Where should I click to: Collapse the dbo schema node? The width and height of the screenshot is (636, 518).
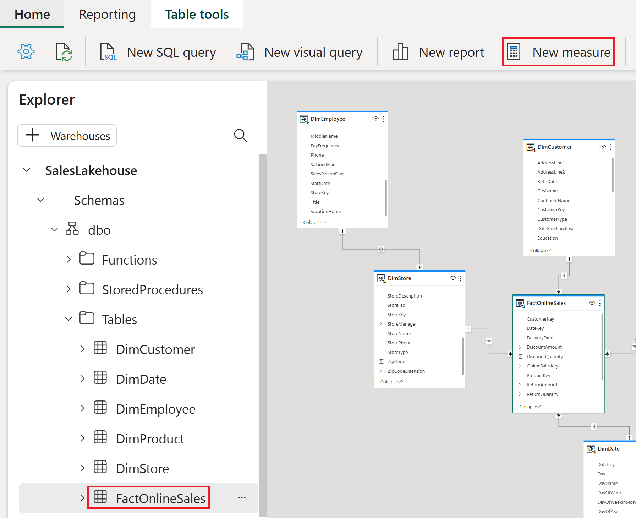(x=54, y=230)
